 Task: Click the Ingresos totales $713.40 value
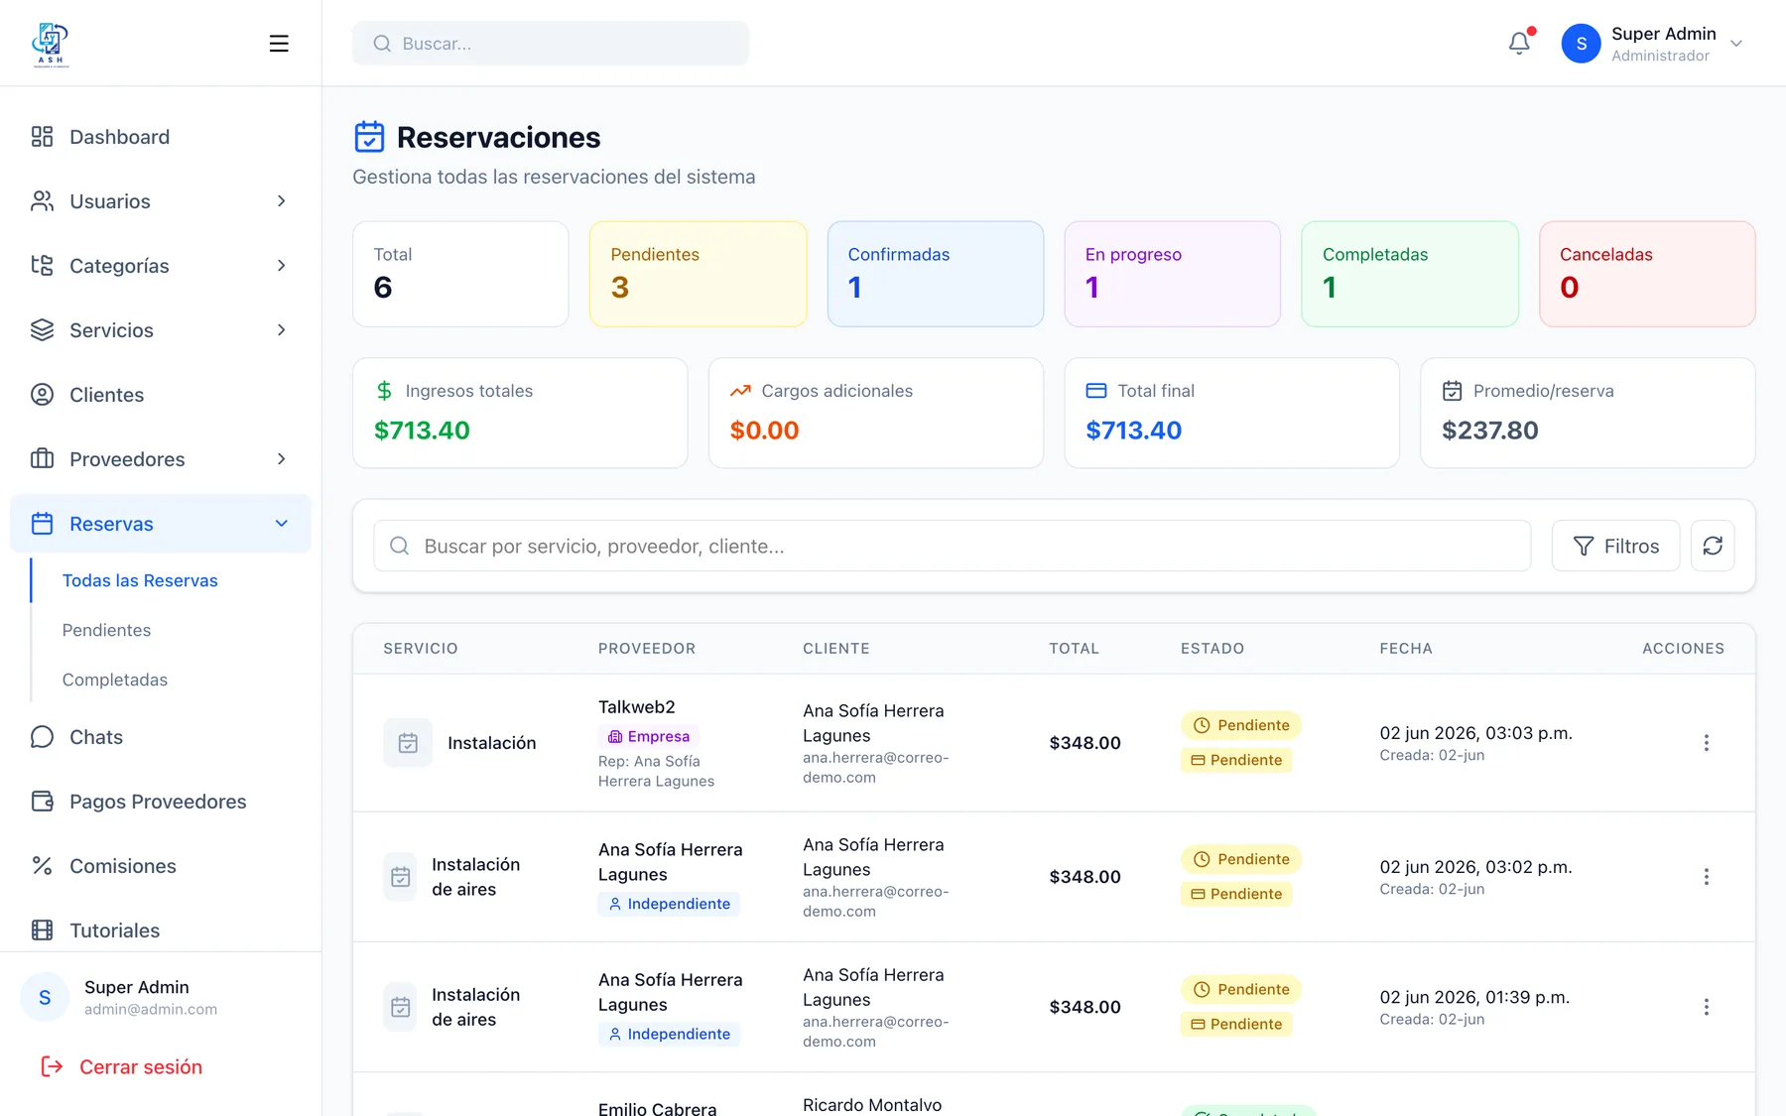pyautogui.click(x=422, y=431)
